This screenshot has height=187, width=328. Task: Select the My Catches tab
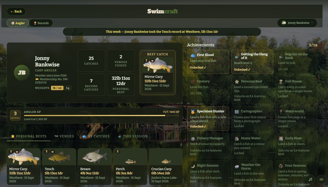click(x=96, y=136)
